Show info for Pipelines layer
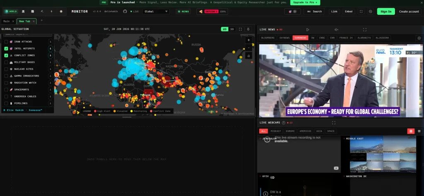This screenshot has height=196, width=424. tap(50, 103)
